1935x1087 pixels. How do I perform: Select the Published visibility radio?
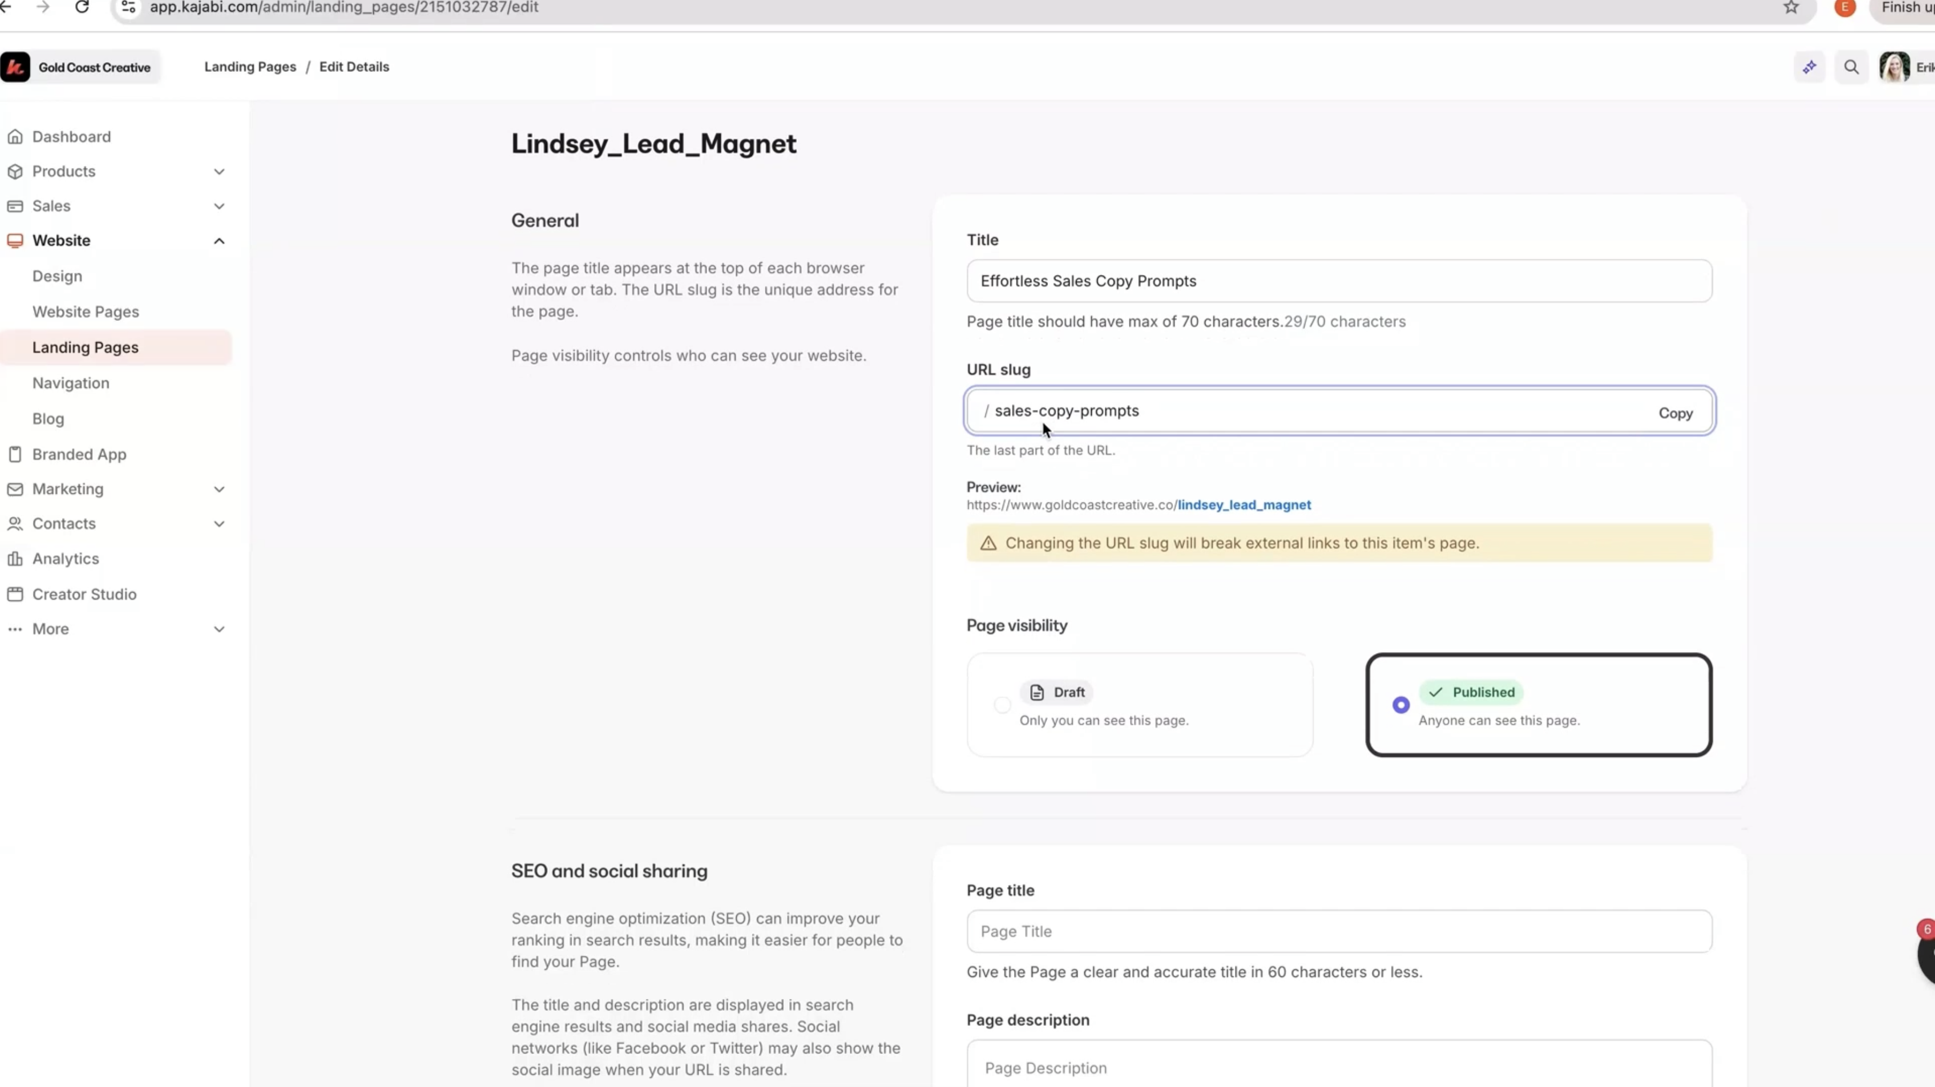[x=1401, y=706]
